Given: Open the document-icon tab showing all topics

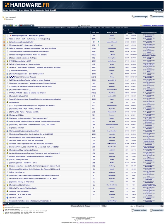Looking at the screenshot, I should pyautogui.click(x=5, y=25).
